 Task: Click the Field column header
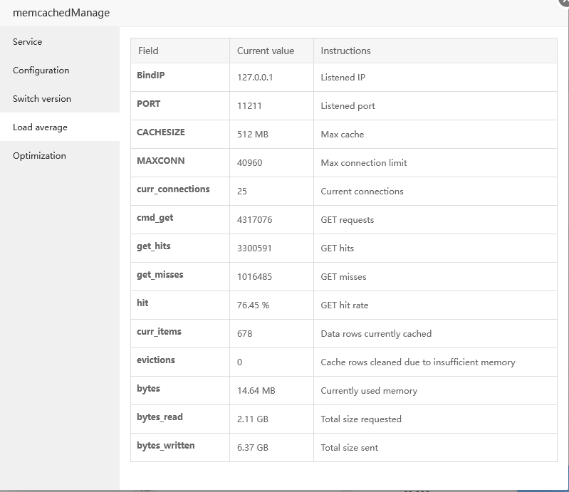point(148,51)
